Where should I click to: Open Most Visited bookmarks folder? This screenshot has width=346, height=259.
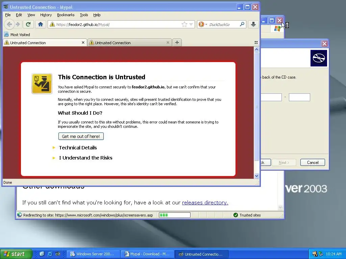(x=17, y=35)
